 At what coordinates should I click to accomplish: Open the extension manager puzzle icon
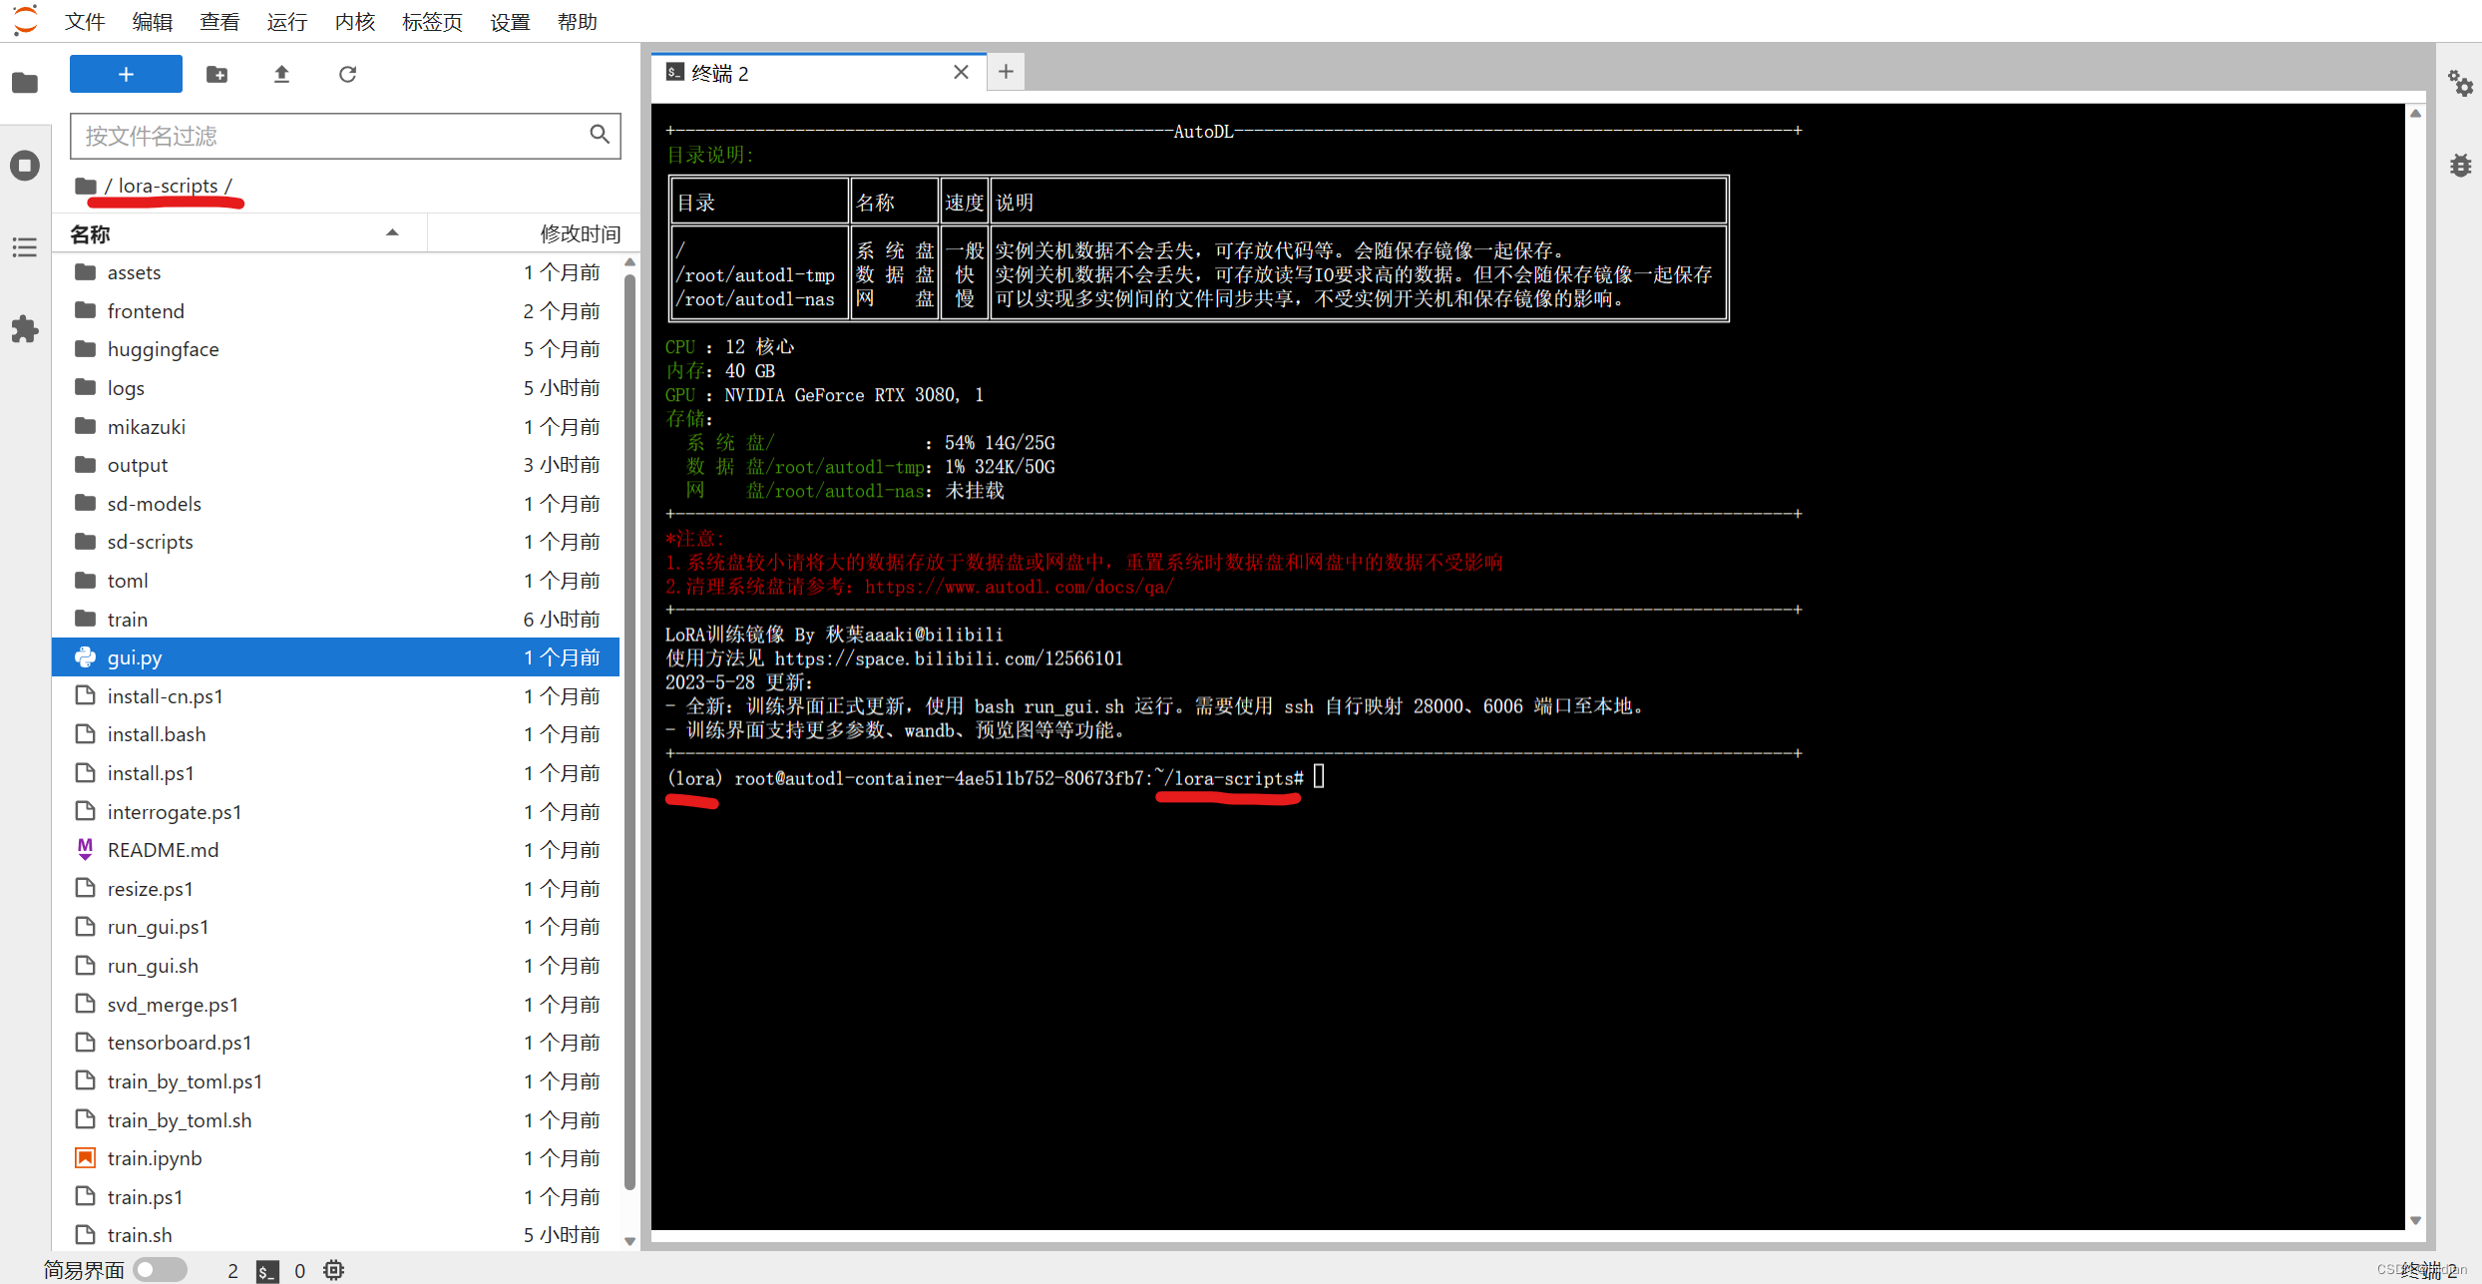tap(25, 329)
